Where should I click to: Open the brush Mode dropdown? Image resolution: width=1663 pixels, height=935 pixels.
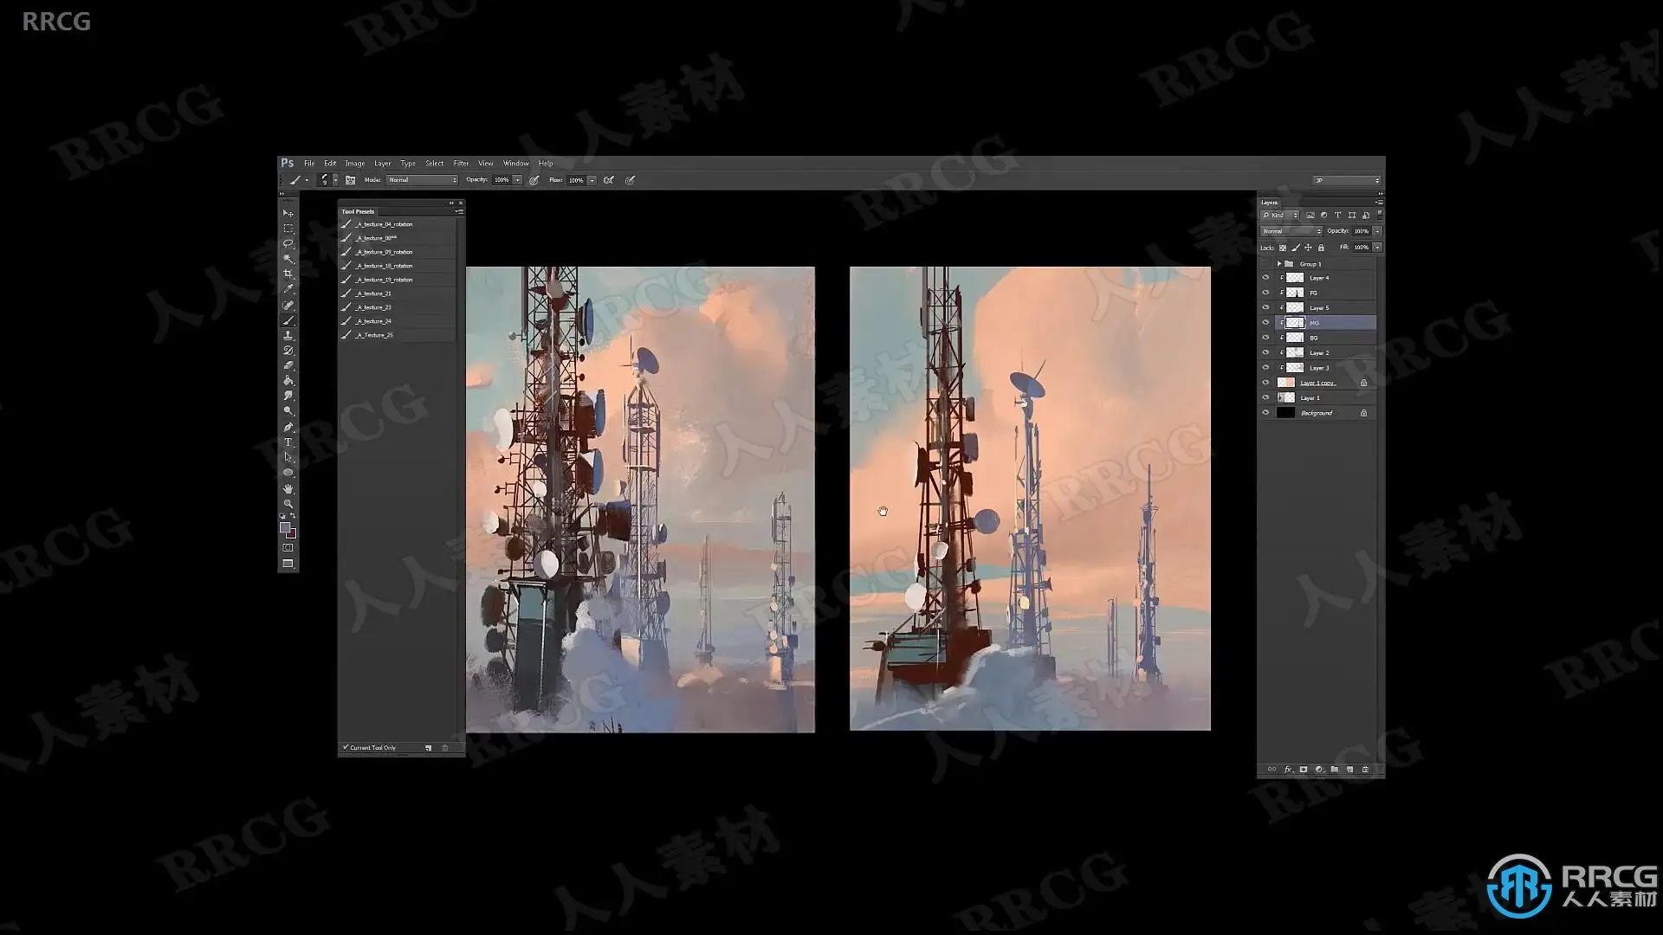pos(422,180)
